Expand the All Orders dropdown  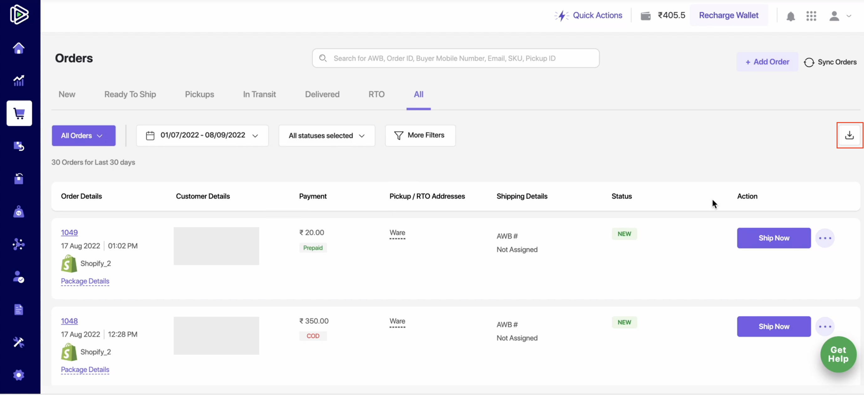click(84, 135)
